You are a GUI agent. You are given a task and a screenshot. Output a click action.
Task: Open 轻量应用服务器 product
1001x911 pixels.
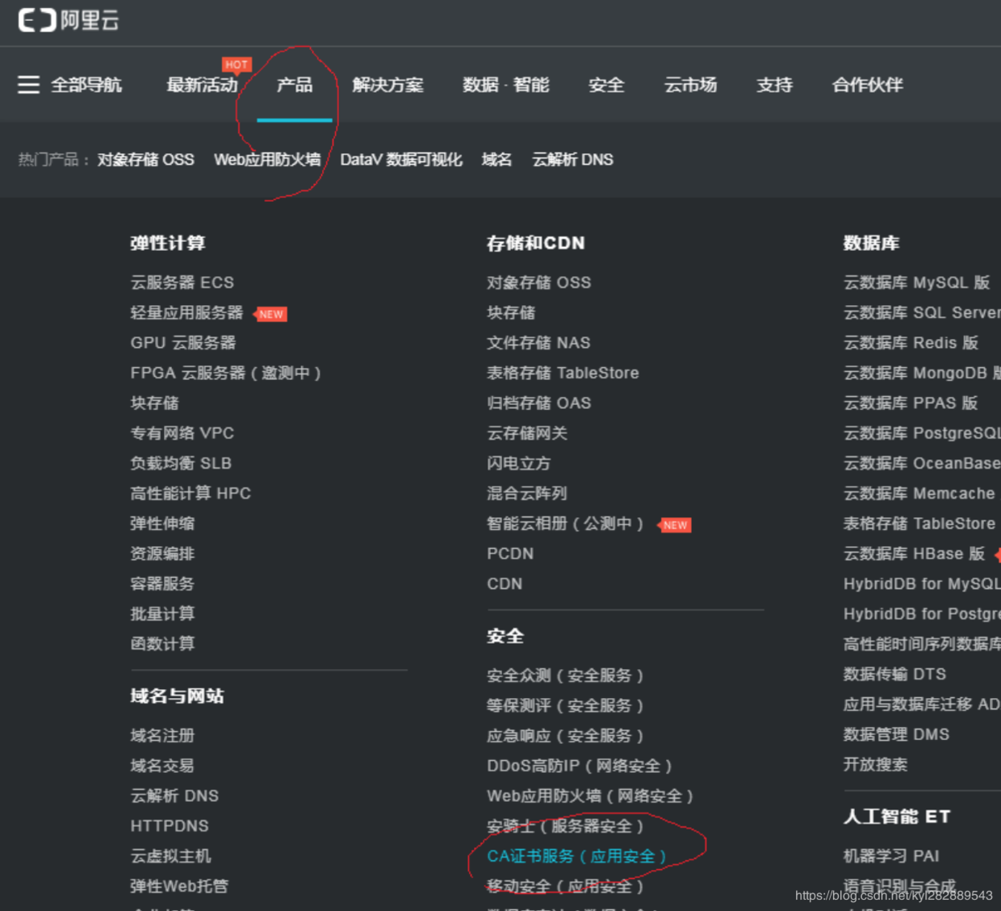point(186,312)
